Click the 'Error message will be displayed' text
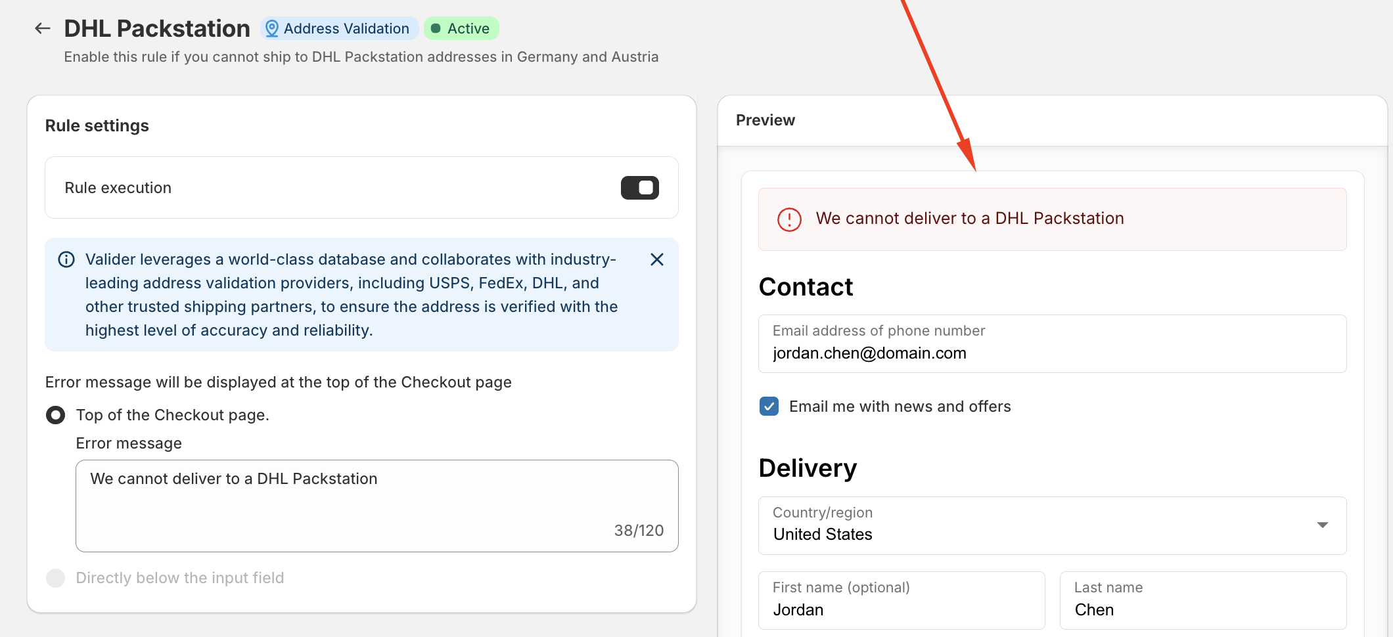 (278, 382)
